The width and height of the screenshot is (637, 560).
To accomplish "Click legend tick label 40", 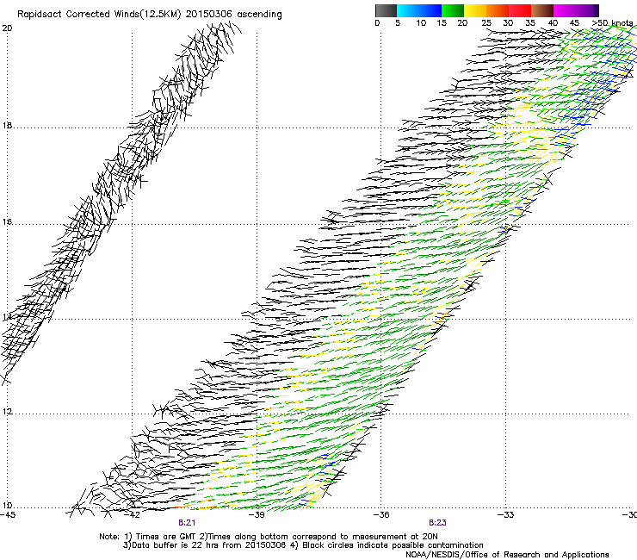I will click(x=553, y=23).
